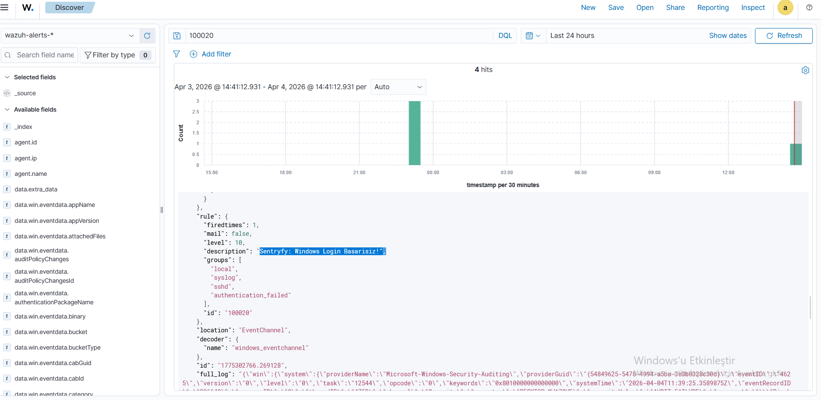This screenshot has width=821, height=400.
Task: Open chart options gear icon
Action: [x=805, y=70]
